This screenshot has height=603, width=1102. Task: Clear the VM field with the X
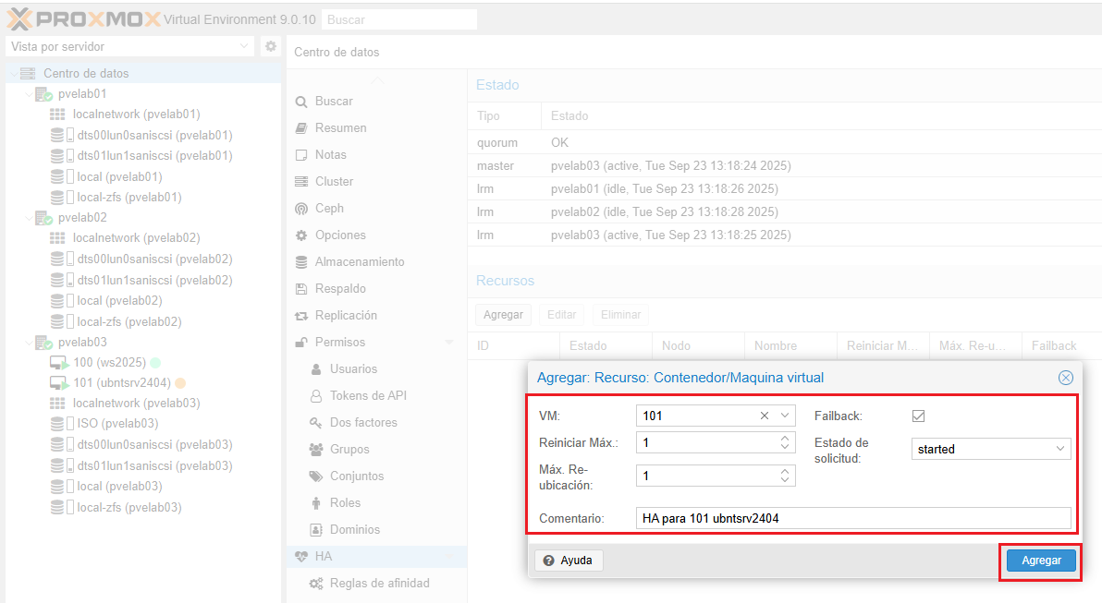point(765,416)
